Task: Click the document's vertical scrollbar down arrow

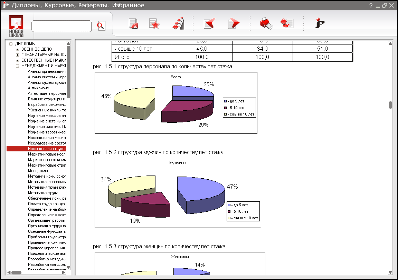Action: 390,272
